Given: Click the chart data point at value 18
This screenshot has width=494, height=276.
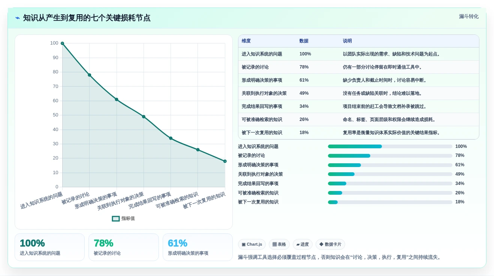Looking at the screenshot, I should (x=225, y=161).
